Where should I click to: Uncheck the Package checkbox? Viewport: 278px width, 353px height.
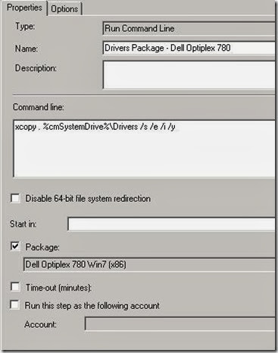15,246
